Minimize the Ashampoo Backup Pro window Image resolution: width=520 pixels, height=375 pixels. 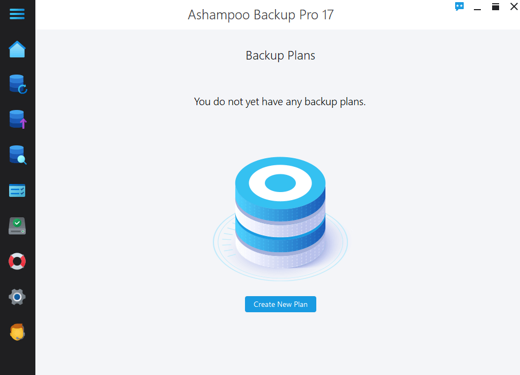pyautogui.click(x=477, y=8)
